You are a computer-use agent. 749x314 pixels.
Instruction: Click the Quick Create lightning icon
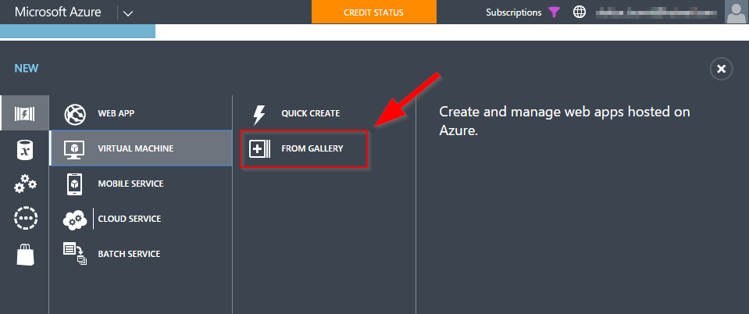(x=259, y=114)
